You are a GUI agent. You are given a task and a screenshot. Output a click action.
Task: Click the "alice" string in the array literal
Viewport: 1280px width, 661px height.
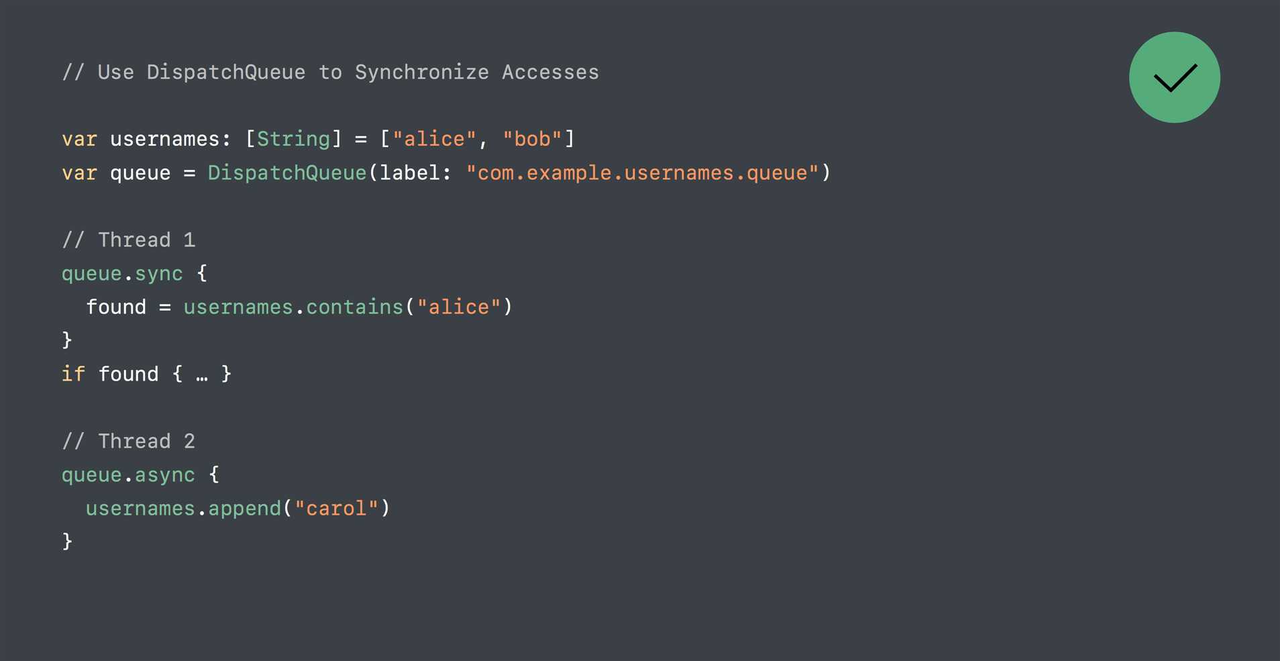(434, 139)
